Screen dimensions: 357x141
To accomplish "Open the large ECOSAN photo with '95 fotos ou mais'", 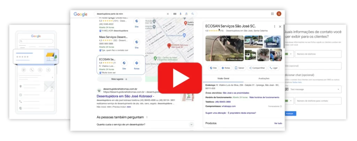I will pos(224,48).
